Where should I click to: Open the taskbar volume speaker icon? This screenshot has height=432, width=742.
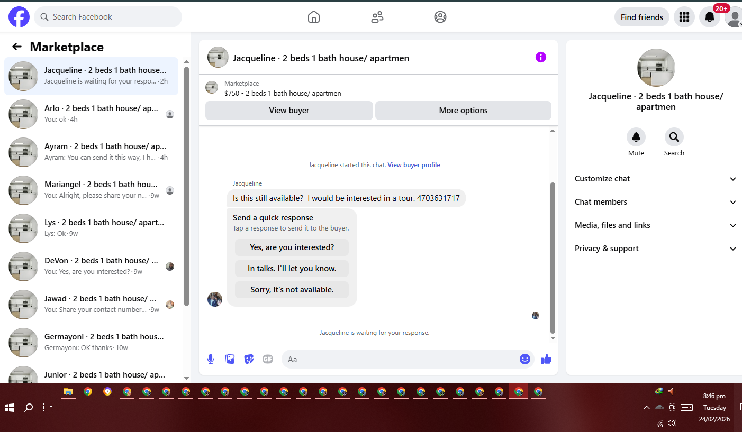[672, 424]
